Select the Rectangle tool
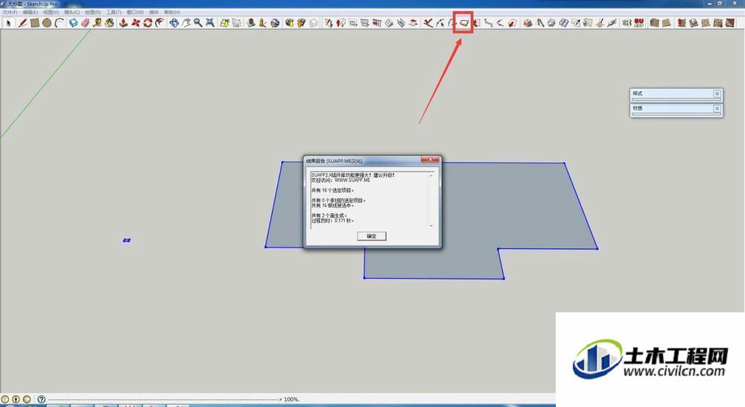The height and width of the screenshot is (407, 745). coord(35,23)
